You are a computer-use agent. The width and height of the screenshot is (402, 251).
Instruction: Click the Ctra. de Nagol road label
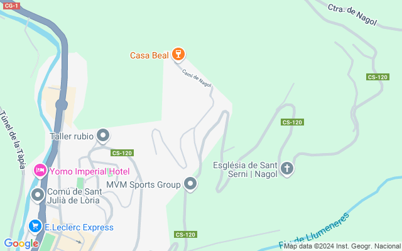click(352, 15)
